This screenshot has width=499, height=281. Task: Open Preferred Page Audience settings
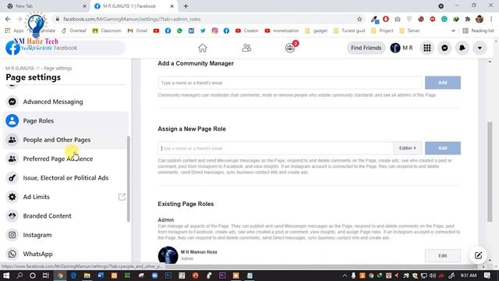click(65, 158)
